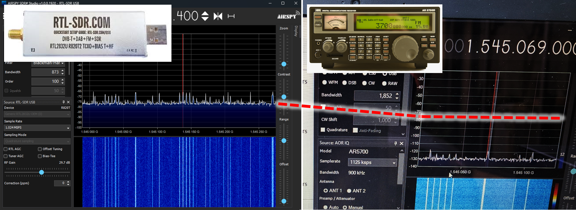Collapse AOR IQ panel with up chevron
The height and width of the screenshot is (210, 576).
click(402, 151)
